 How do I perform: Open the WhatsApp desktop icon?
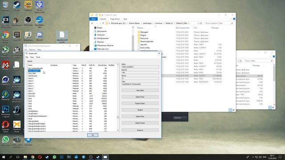pyautogui.click(x=5, y=140)
